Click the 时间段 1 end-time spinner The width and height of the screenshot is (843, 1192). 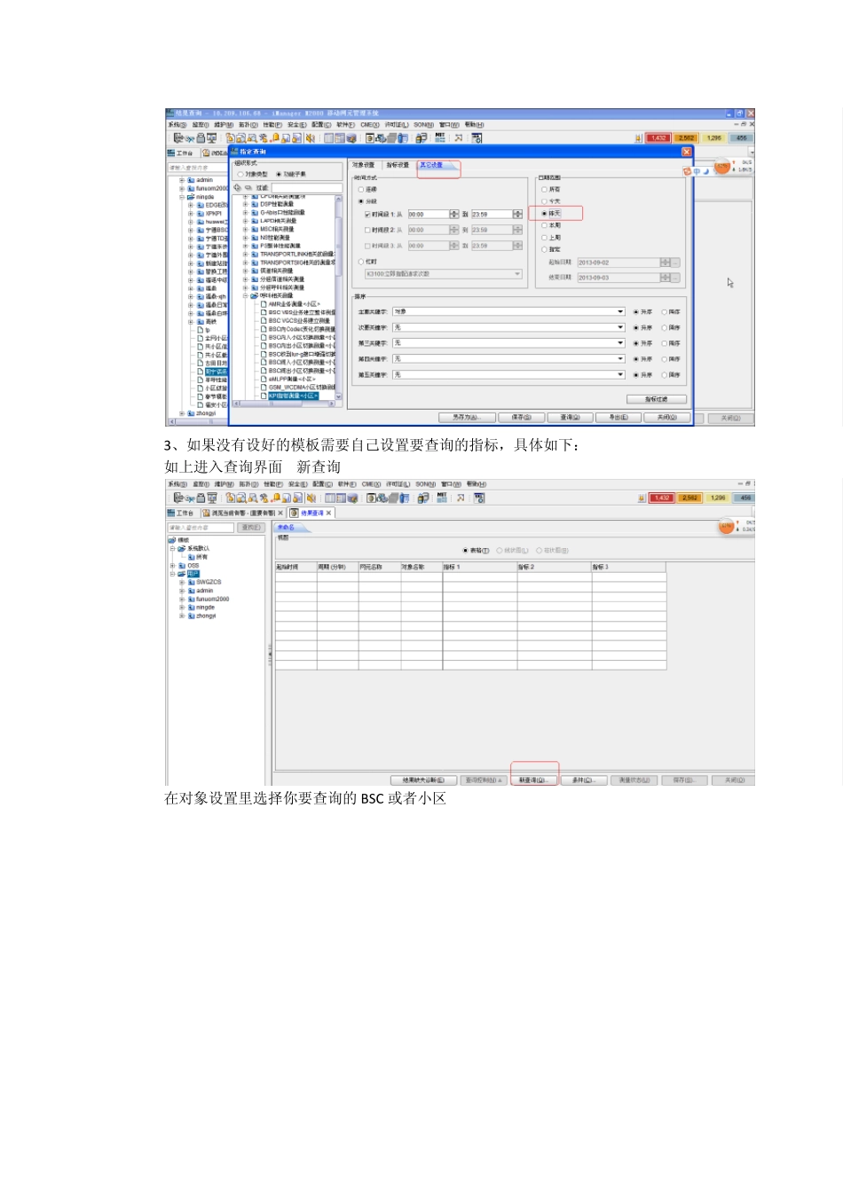518,215
